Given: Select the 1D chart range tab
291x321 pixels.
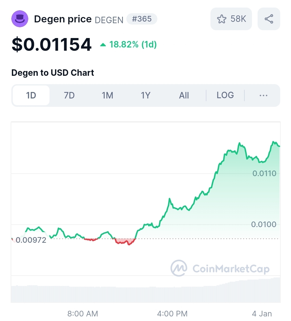Looking at the screenshot, I should tap(31, 95).
